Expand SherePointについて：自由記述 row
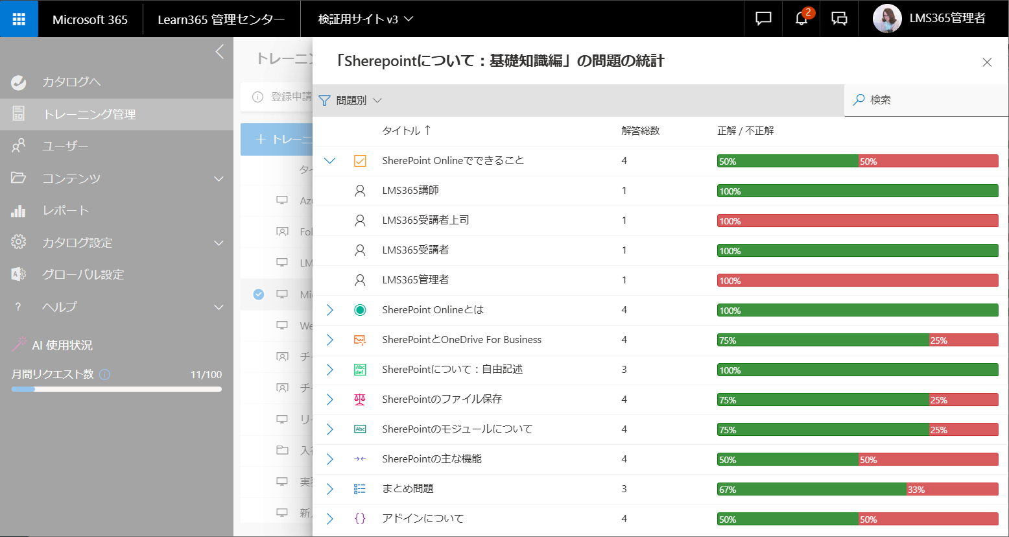 pos(330,370)
